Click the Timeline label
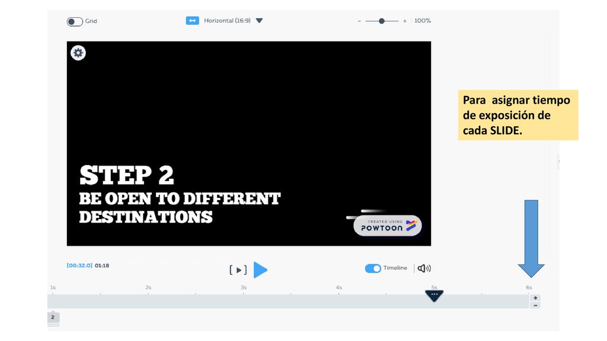The height and width of the screenshot is (341, 607). [x=395, y=268]
